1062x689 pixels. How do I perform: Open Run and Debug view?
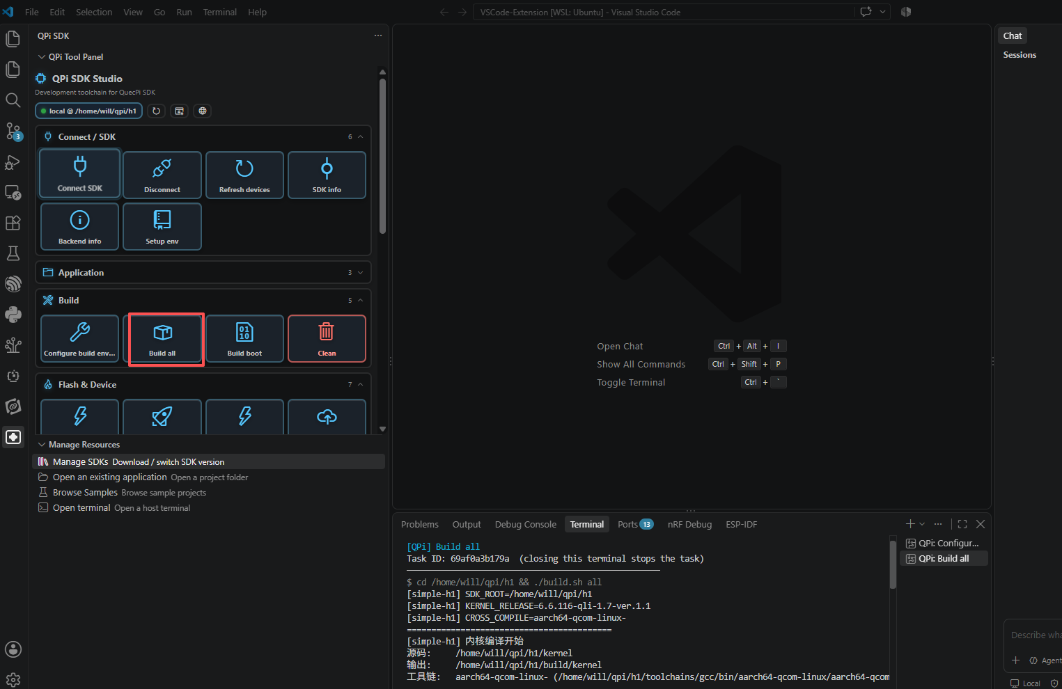pyautogui.click(x=13, y=161)
